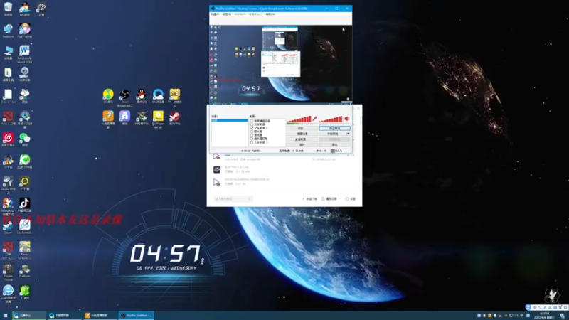Click the 全局来源 global sources button
569x320 pixels.
[x=301, y=139]
